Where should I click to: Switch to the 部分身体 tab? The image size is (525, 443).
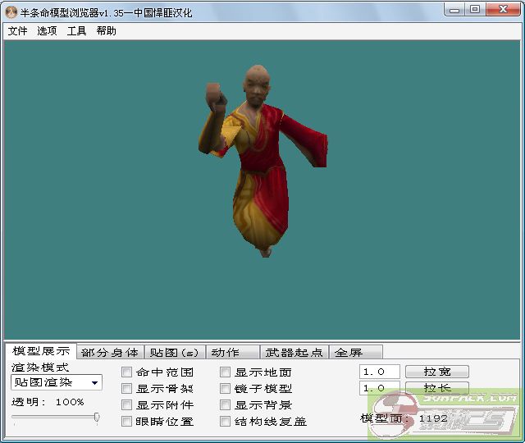pyautogui.click(x=110, y=353)
